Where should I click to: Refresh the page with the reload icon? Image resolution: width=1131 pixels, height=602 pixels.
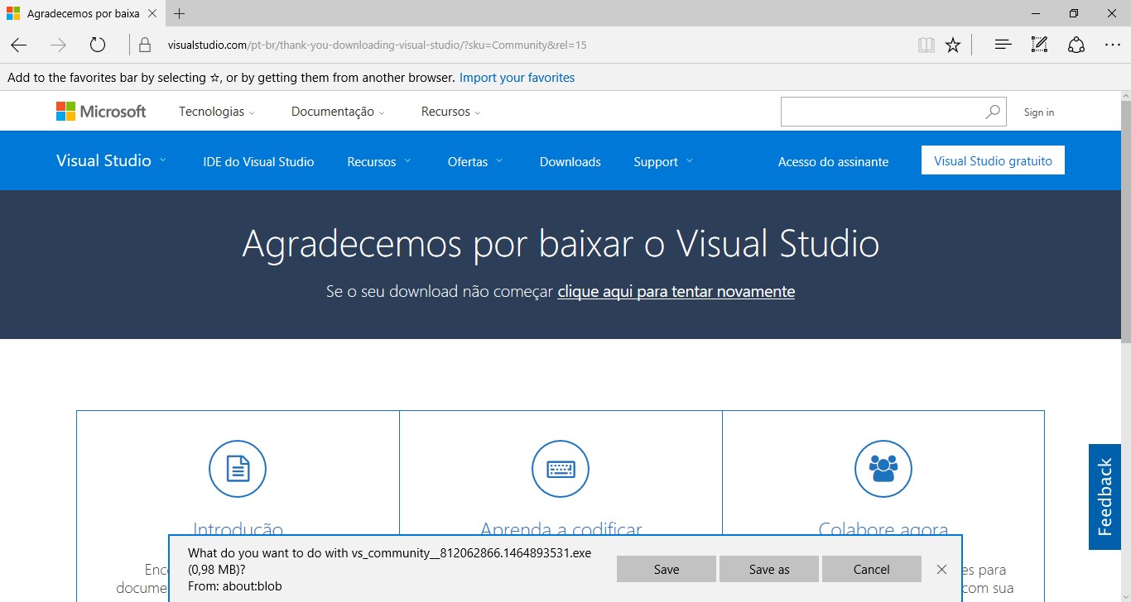(x=98, y=45)
